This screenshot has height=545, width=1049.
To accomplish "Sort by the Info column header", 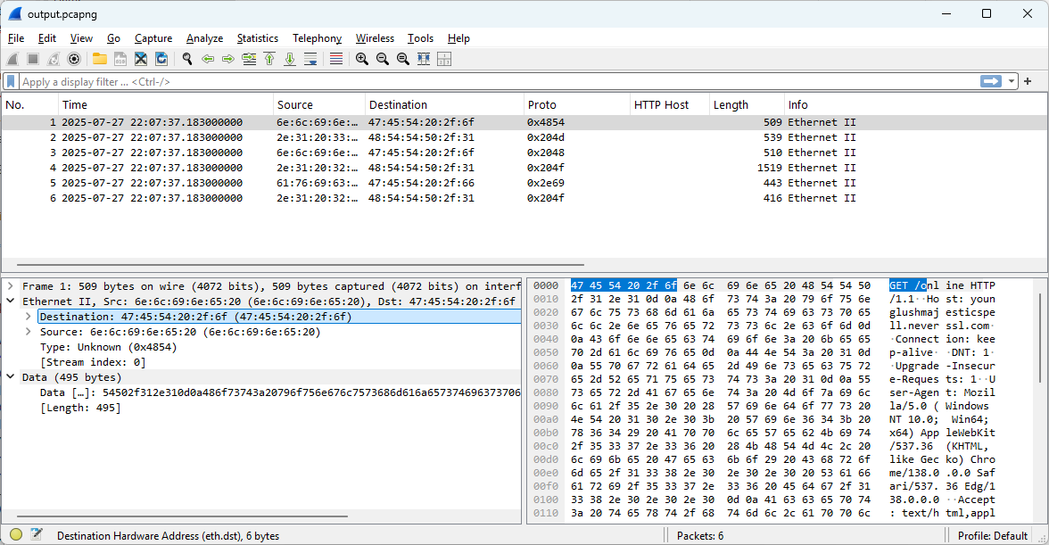I will click(916, 105).
